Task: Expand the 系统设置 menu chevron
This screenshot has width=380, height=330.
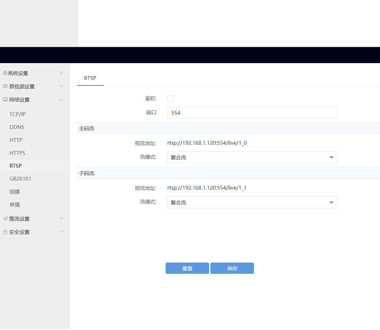Action: point(62,73)
